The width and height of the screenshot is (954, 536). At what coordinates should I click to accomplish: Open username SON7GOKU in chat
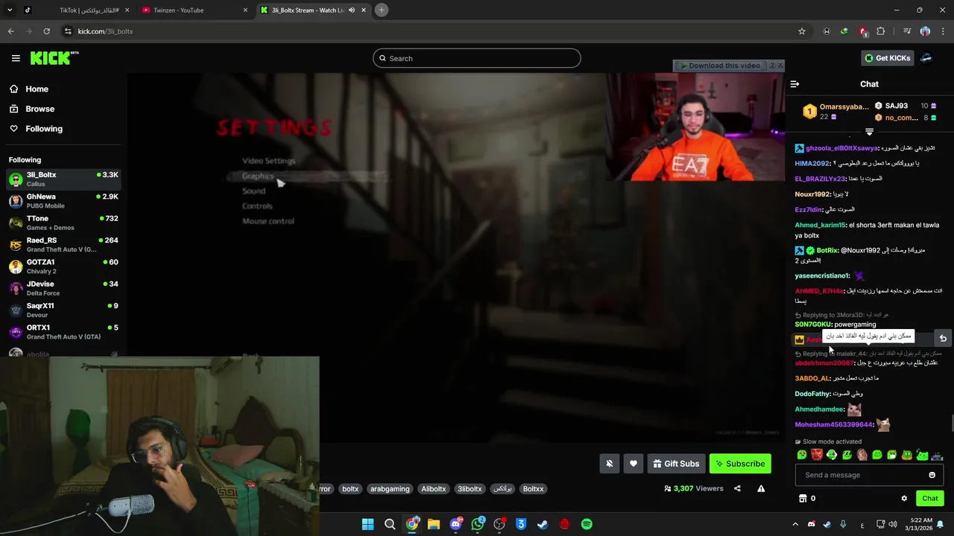[x=813, y=325]
